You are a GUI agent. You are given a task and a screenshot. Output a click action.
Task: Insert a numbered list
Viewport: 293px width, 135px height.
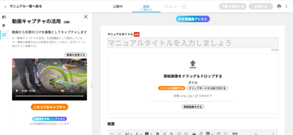pyautogui.click(x=186, y=134)
